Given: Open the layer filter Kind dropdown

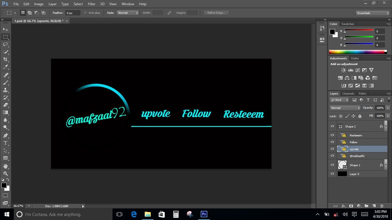Looking at the screenshot, I should [x=339, y=100].
